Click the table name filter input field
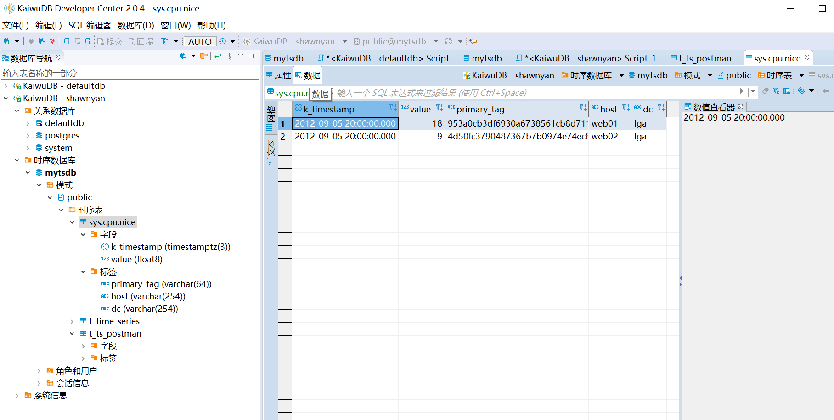Viewport: 834px width, 420px height. pyautogui.click(x=130, y=73)
